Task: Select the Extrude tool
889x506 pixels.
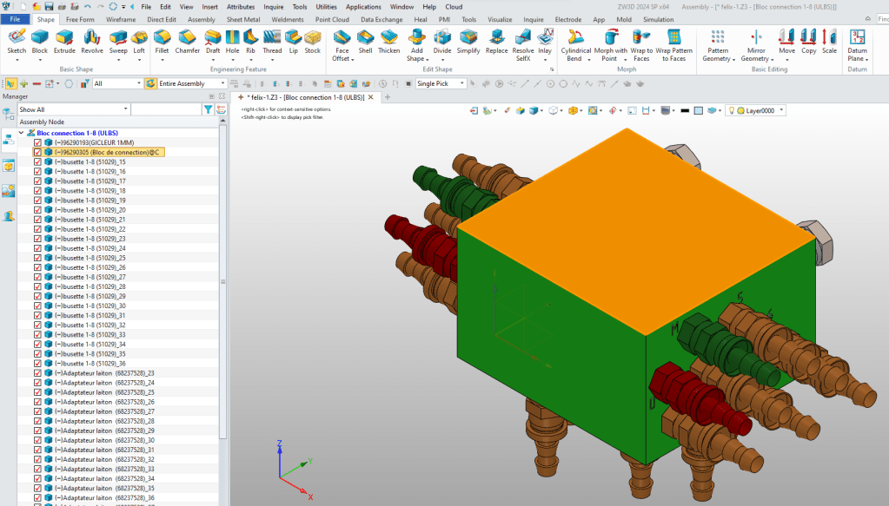Action: point(64,41)
